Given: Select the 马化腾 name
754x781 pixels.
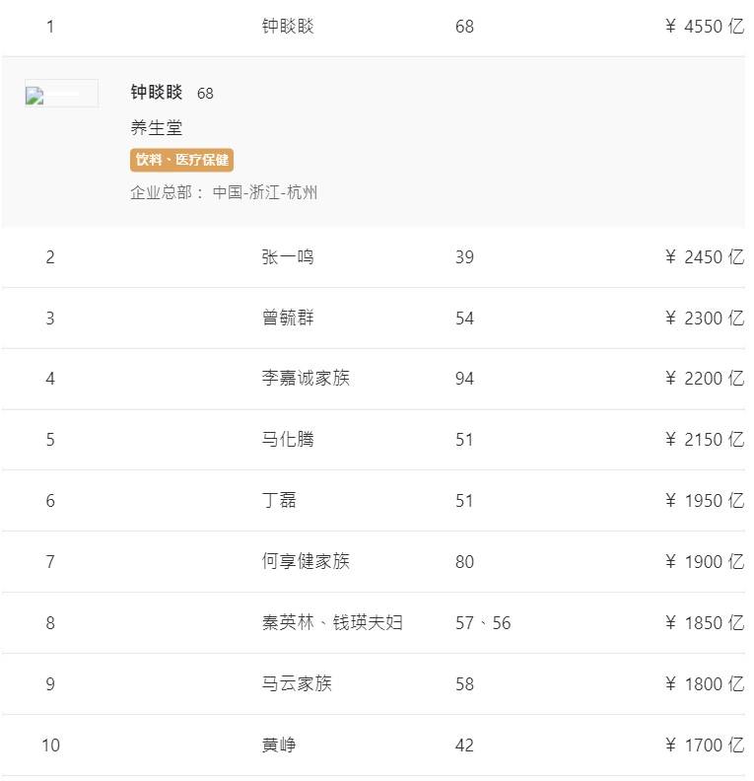Looking at the screenshot, I should click(x=288, y=440).
